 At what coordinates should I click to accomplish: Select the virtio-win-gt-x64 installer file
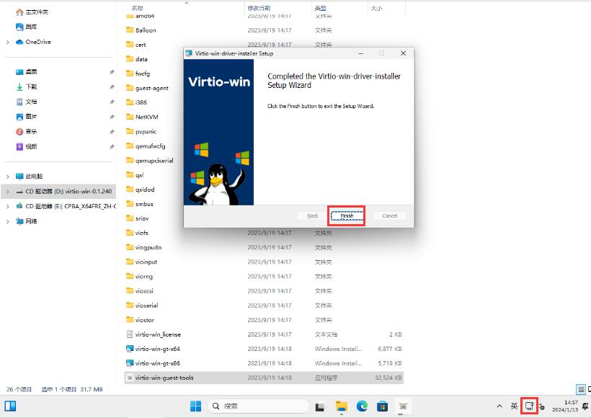click(157, 349)
